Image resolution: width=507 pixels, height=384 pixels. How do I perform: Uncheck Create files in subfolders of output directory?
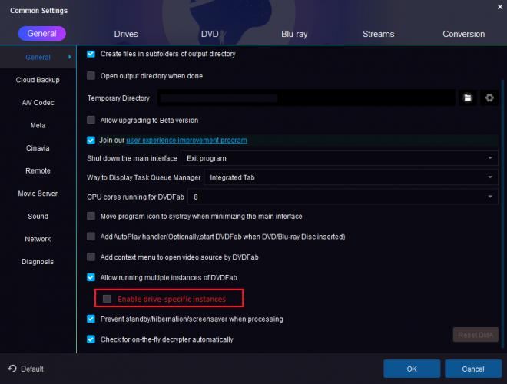coord(91,54)
